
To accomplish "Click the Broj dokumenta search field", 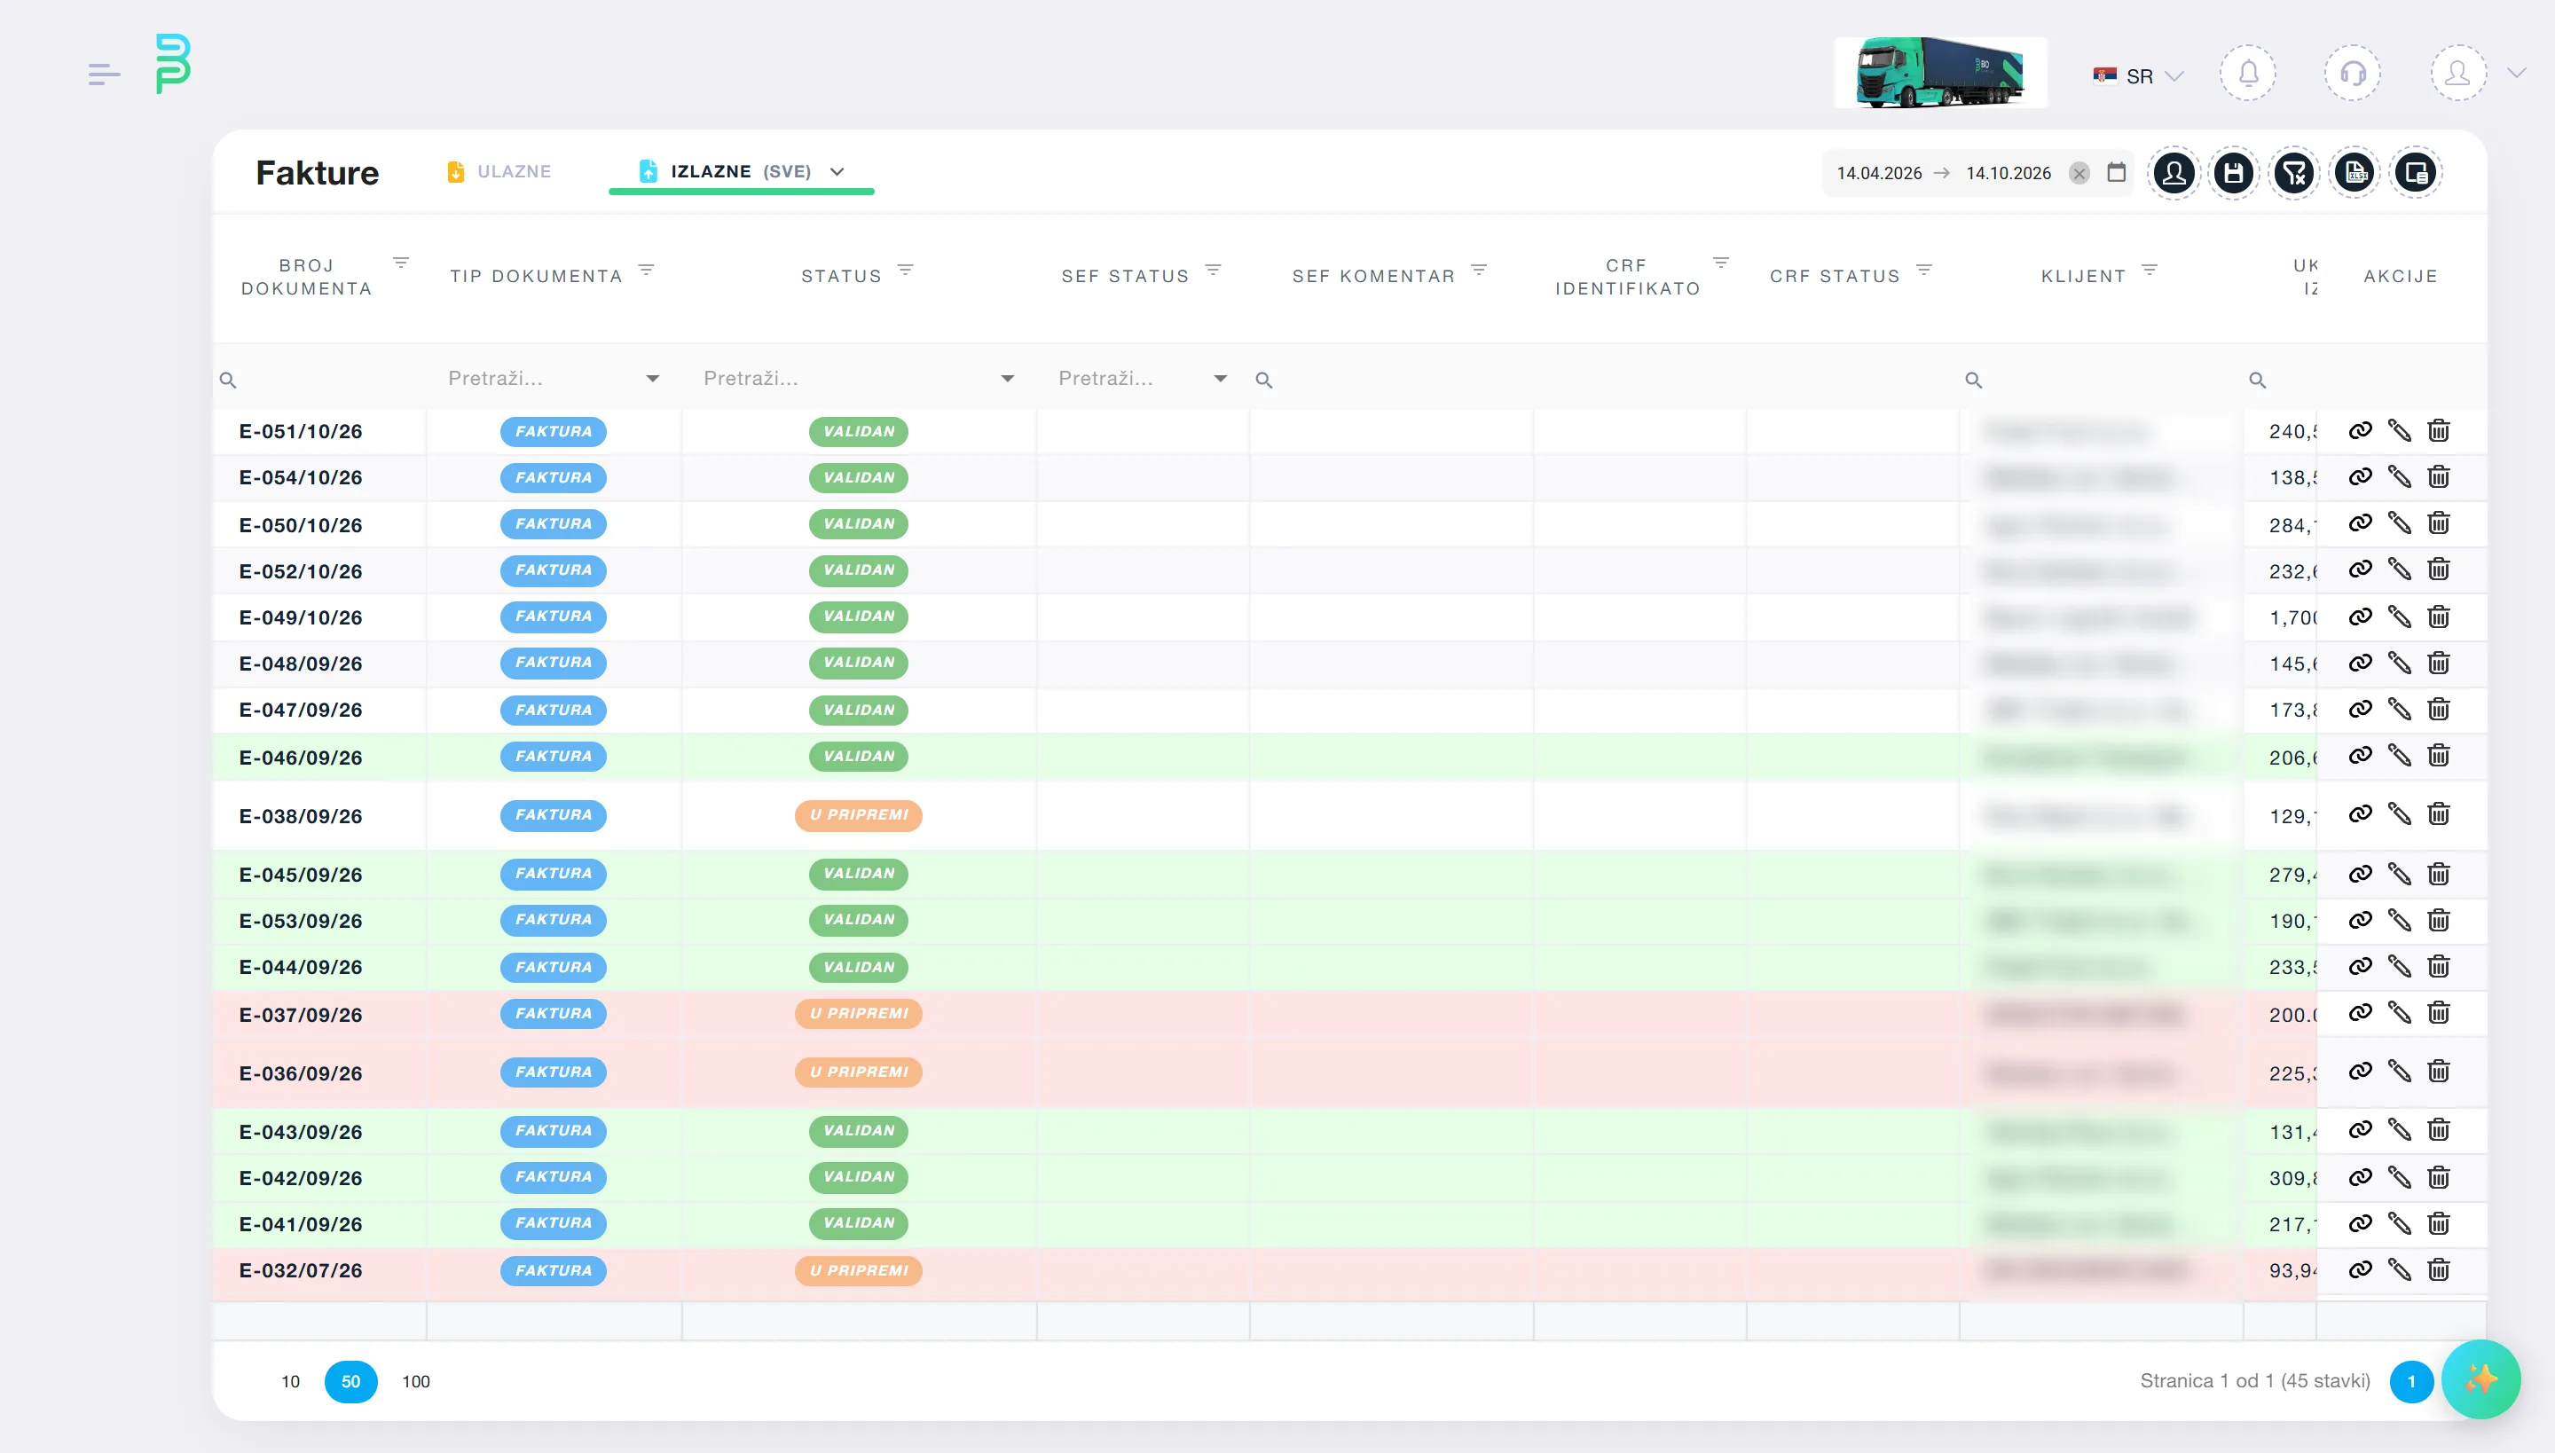I will (x=320, y=380).
